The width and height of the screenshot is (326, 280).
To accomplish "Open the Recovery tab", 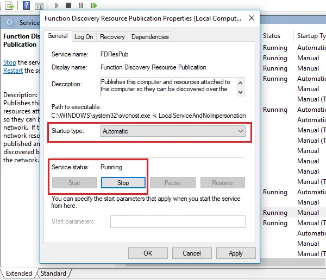I will [112, 37].
